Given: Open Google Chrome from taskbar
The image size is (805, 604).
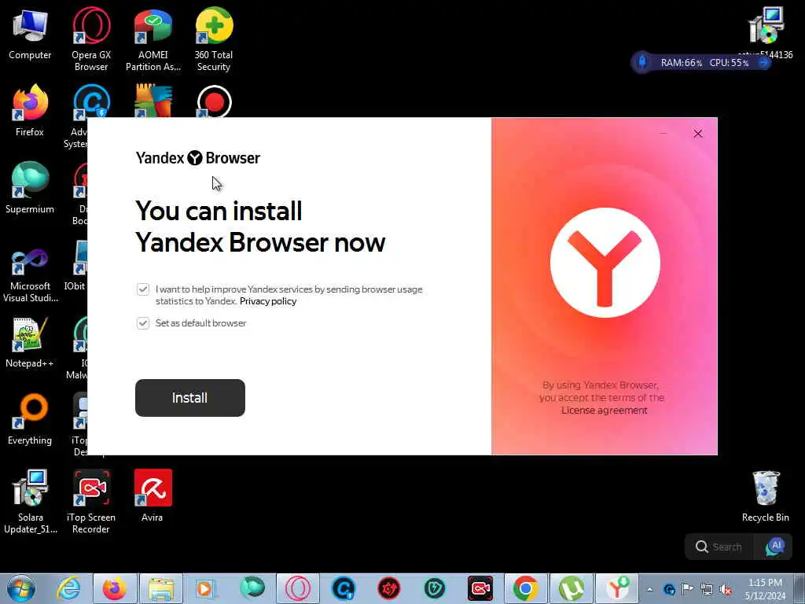Looking at the screenshot, I should [x=526, y=588].
